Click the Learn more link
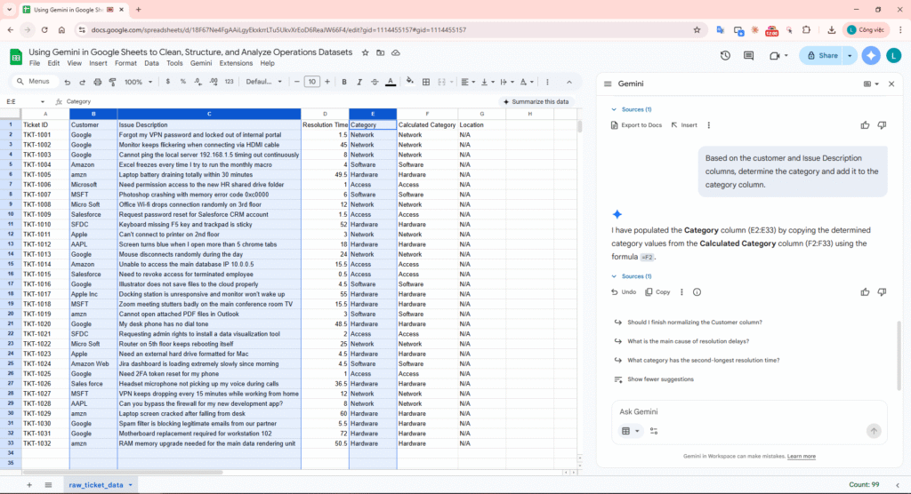The height and width of the screenshot is (494, 911). pos(801,456)
